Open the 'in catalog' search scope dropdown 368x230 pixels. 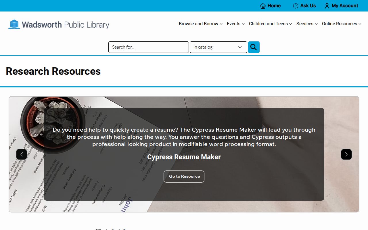click(x=218, y=47)
